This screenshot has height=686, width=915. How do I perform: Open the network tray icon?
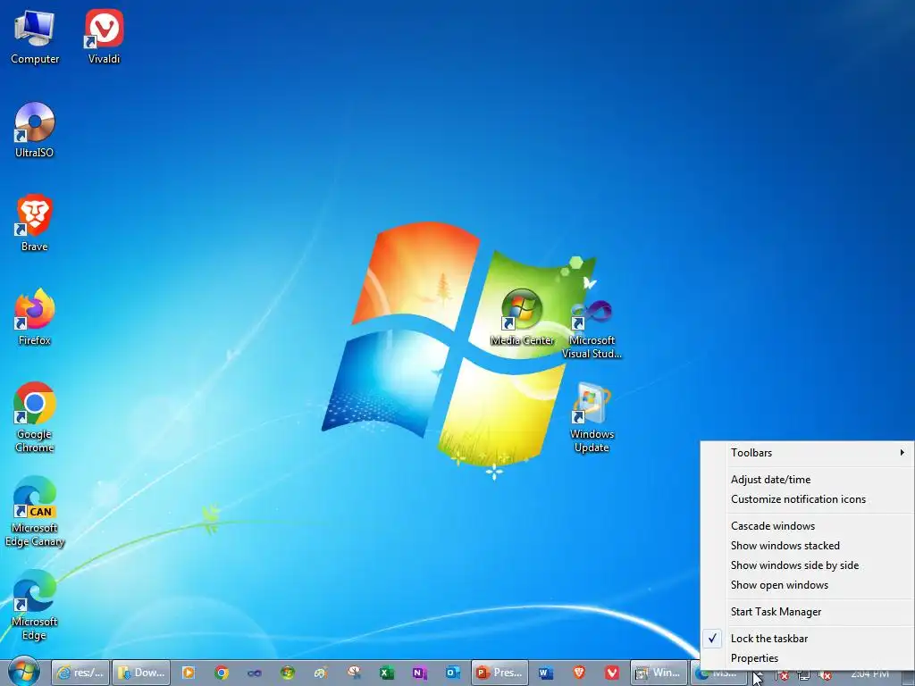pyautogui.click(x=803, y=675)
